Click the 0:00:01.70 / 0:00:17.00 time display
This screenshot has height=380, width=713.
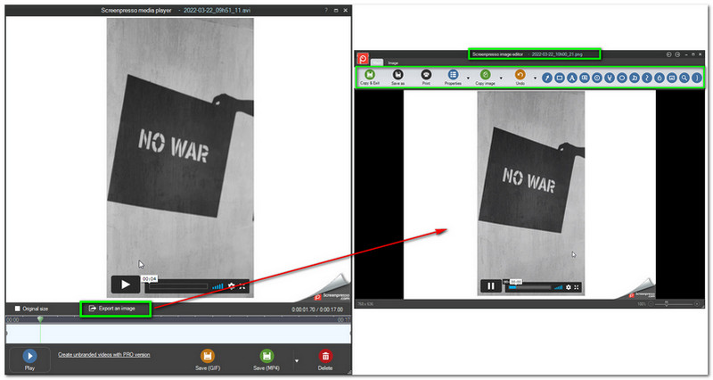point(317,309)
